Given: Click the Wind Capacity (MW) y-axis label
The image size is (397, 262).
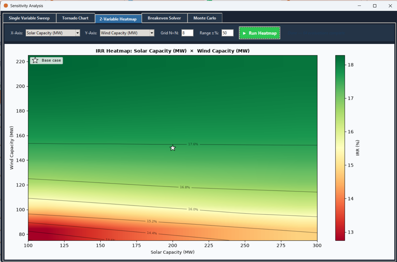Looking at the screenshot, I should click(11, 148).
